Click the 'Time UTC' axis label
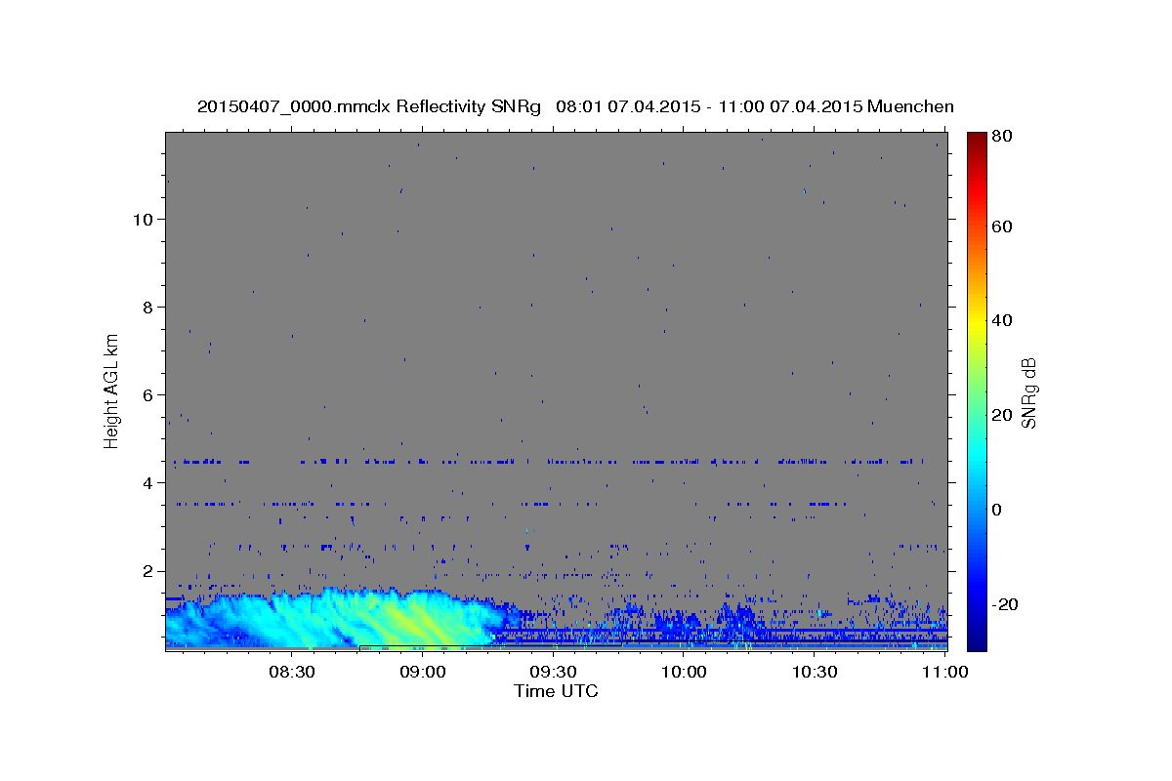Image resolution: width=1172 pixels, height=781 pixels. pyautogui.click(x=556, y=691)
